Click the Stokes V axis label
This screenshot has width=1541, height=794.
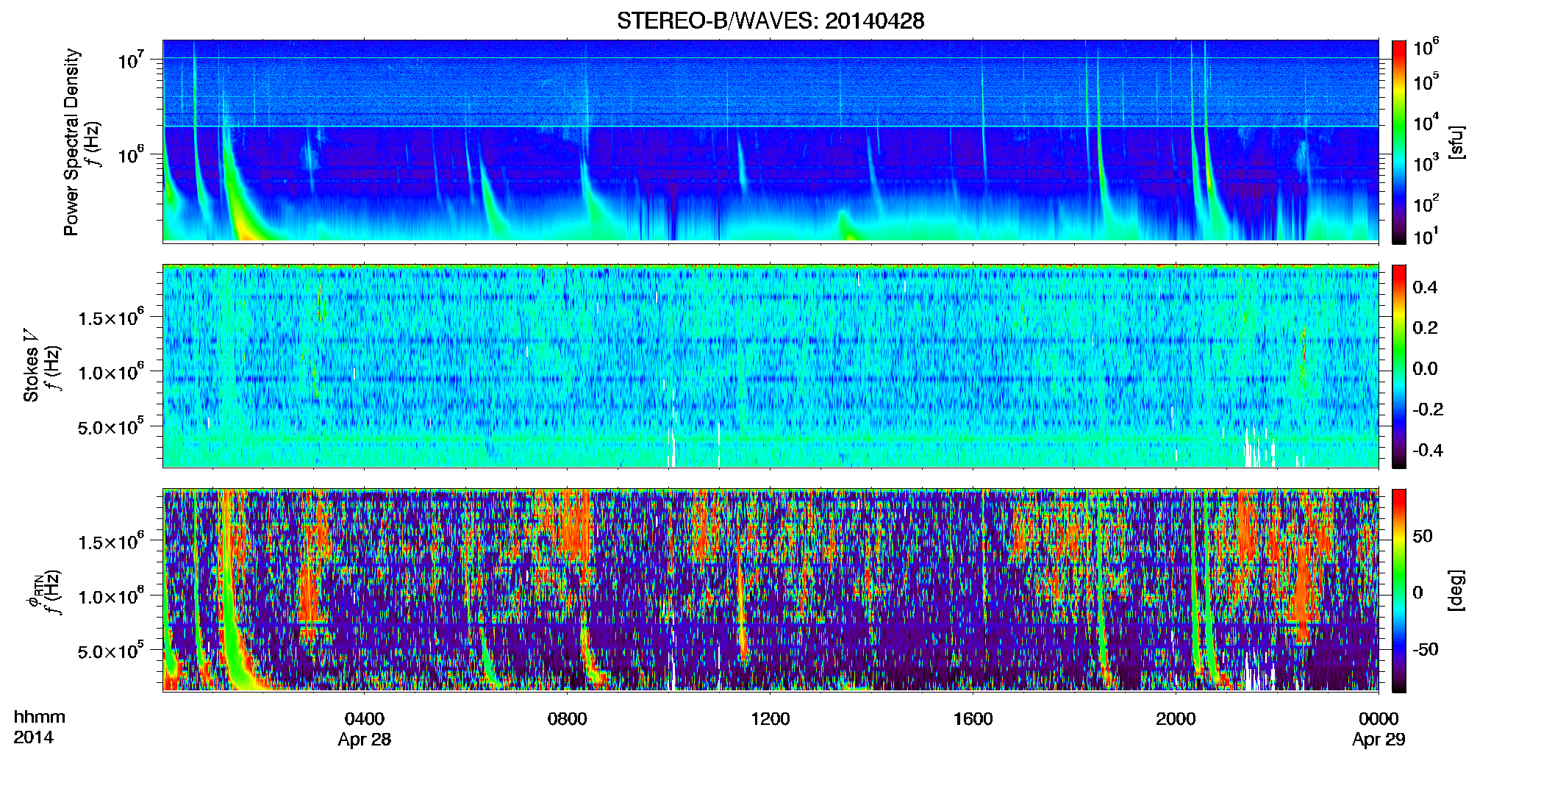pyautogui.click(x=31, y=365)
